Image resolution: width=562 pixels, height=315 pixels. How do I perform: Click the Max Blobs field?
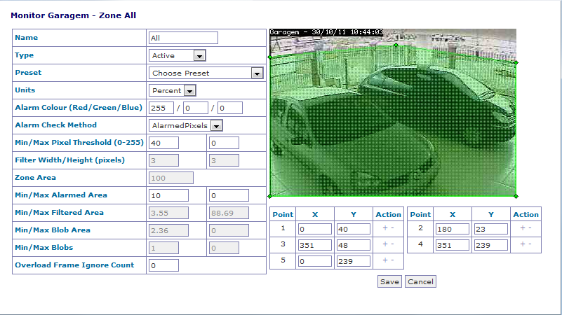pos(224,248)
